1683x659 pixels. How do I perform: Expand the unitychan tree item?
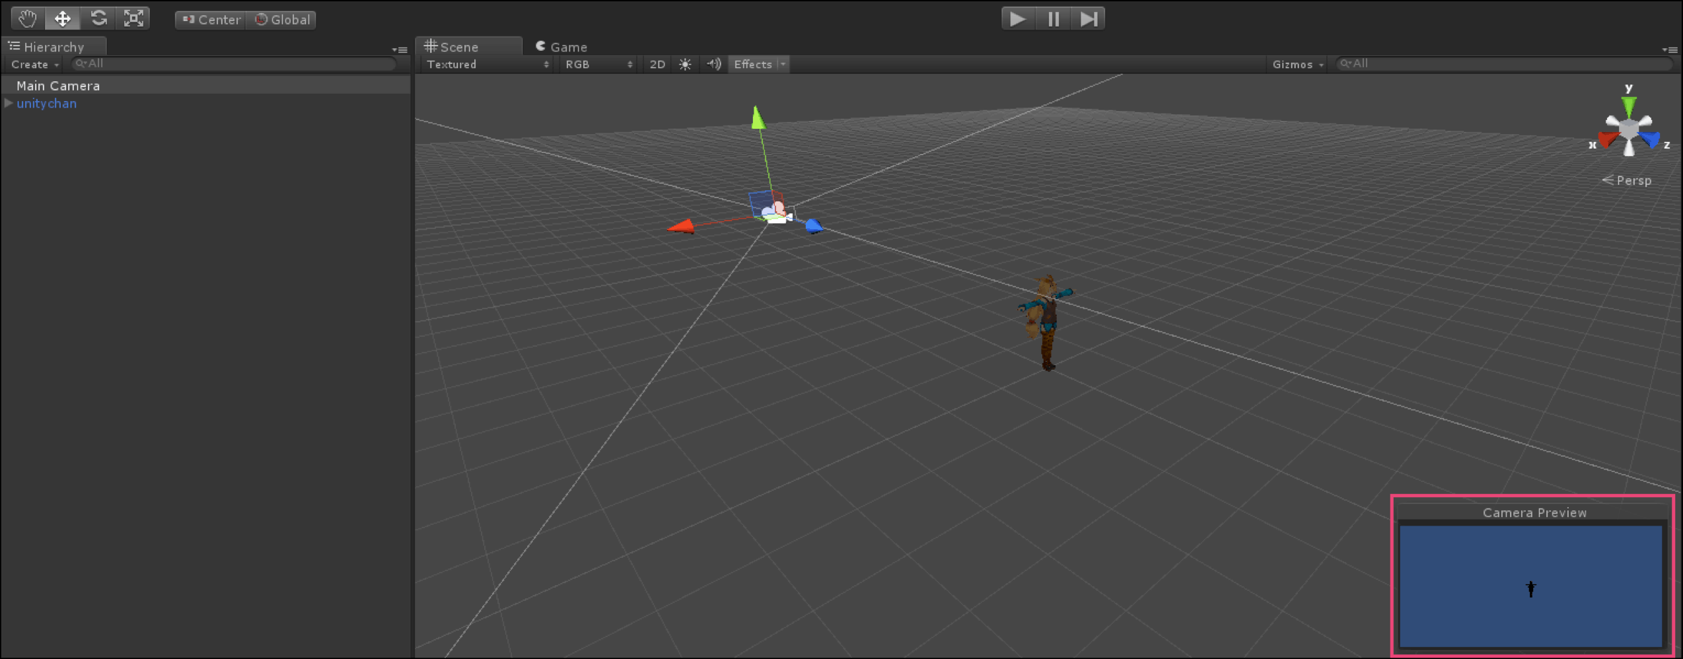9,103
